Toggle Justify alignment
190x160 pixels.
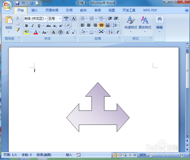[x=102, y=25]
